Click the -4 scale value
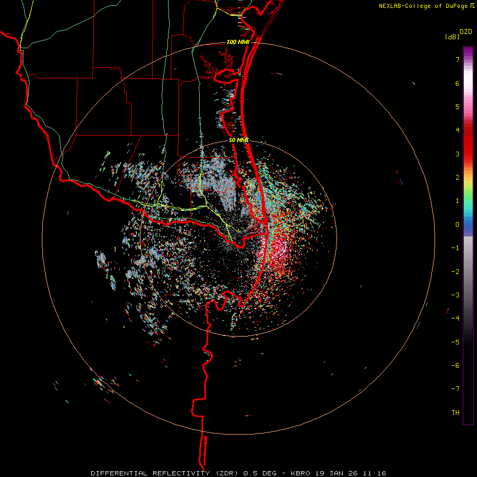The height and width of the screenshot is (477, 477). pos(455,319)
